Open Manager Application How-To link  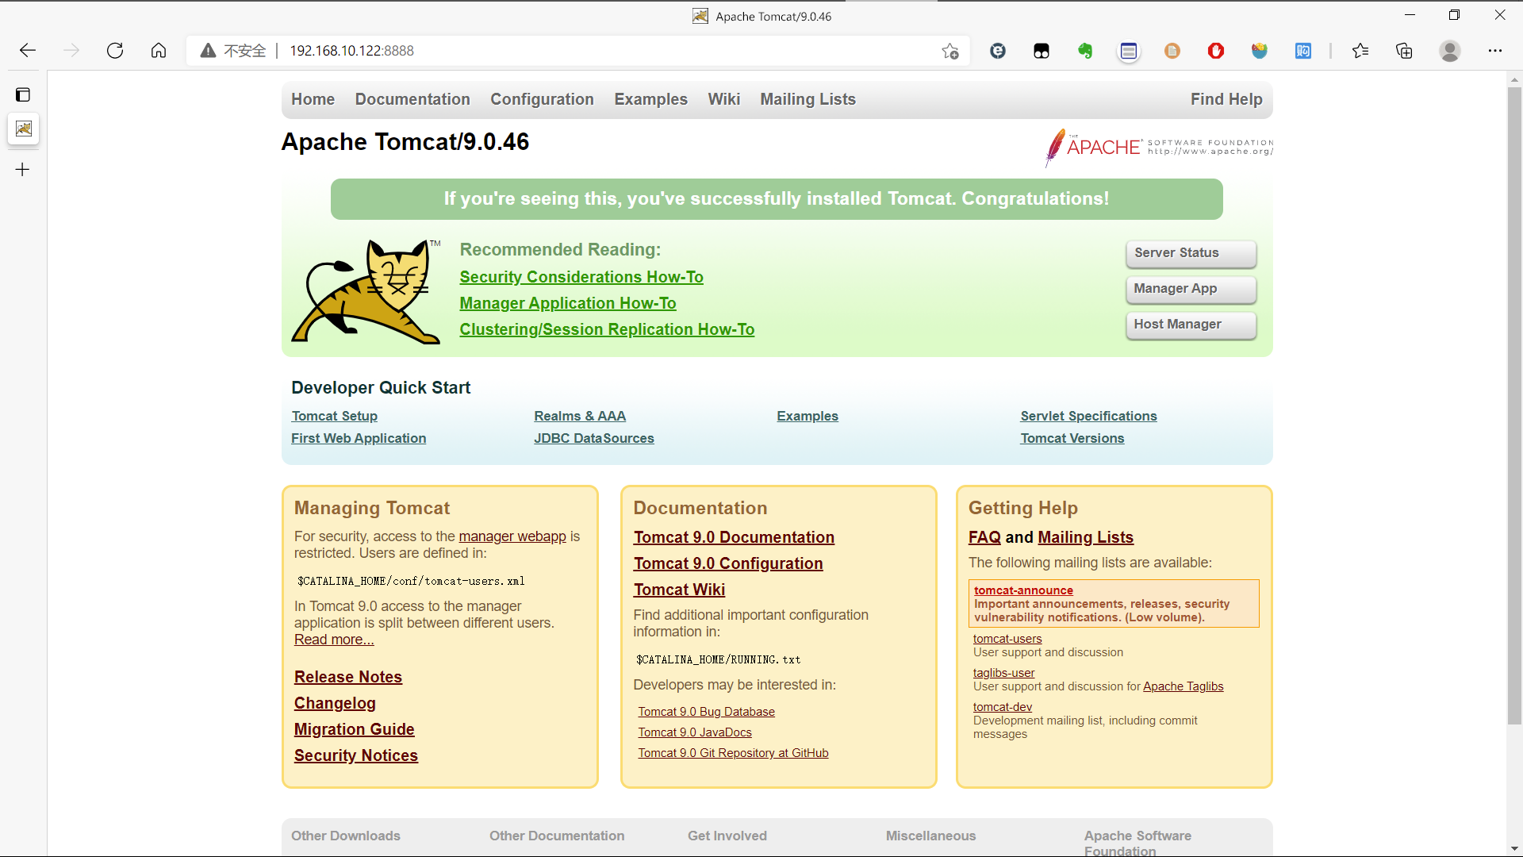point(568,303)
